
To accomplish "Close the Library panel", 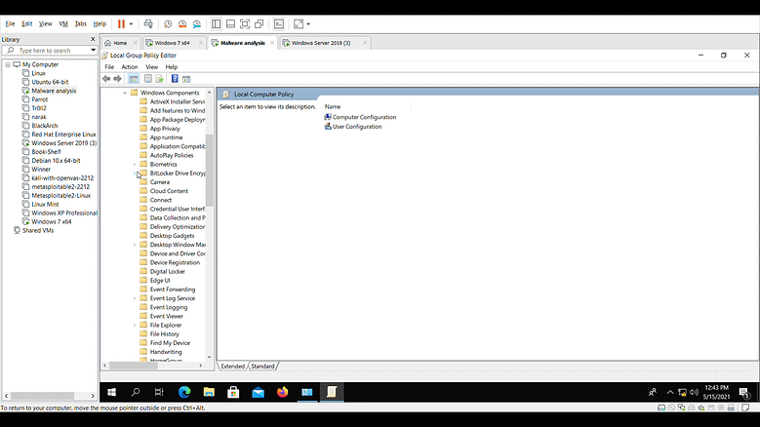I will pyautogui.click(x=93, y=39).
